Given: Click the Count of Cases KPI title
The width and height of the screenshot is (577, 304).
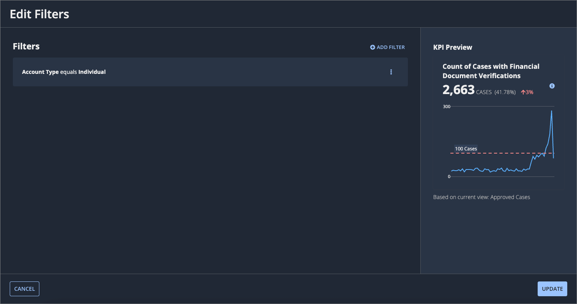Looking at the screenshot, I should tap(491, 71).
